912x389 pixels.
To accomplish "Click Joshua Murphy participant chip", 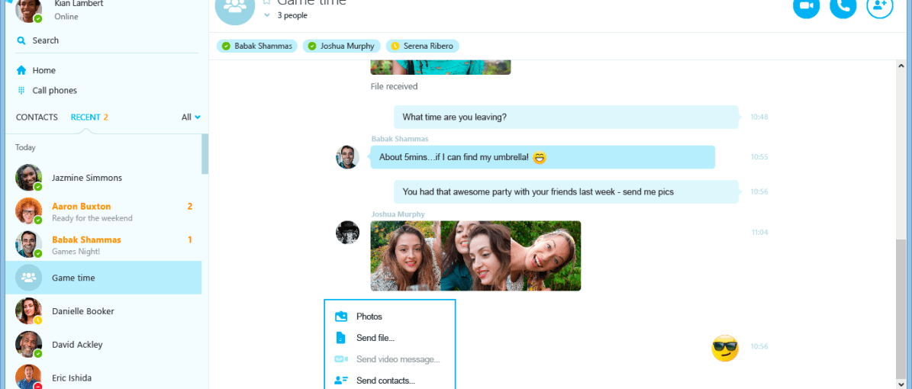I will pos(342,46).
